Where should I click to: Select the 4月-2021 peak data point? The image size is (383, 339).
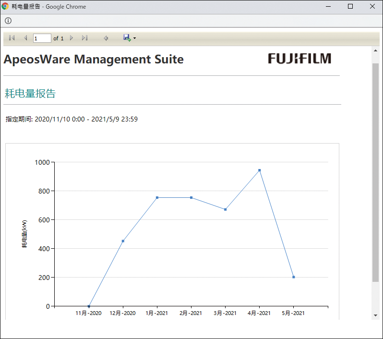pos(260,170)
